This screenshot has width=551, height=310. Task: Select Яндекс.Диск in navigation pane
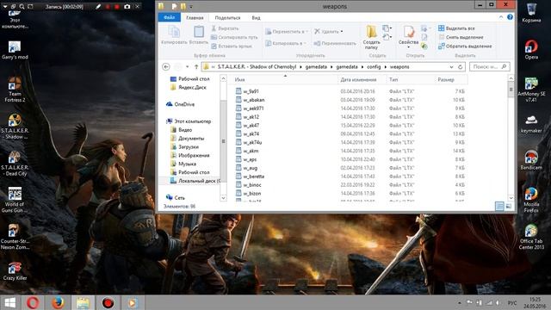point(189,88)
